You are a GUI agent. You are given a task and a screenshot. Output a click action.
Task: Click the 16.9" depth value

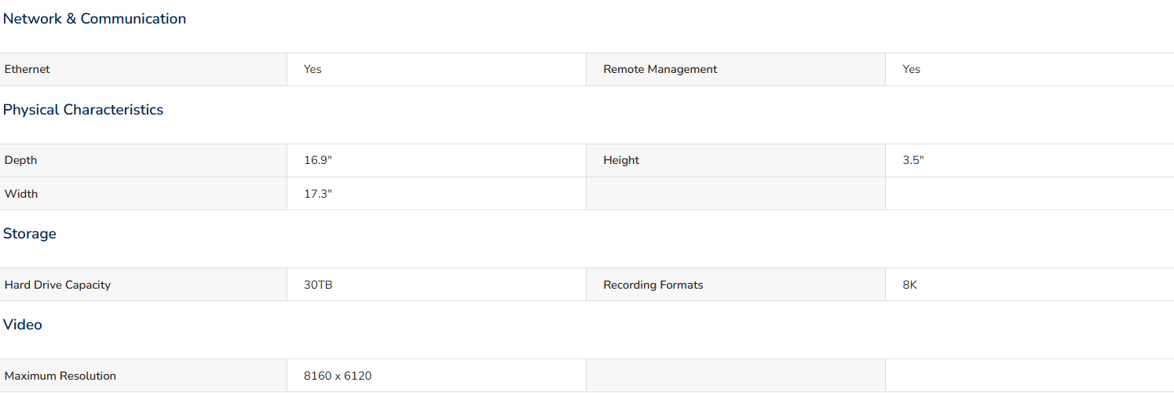pyautogui.click(x=318, y=160)
